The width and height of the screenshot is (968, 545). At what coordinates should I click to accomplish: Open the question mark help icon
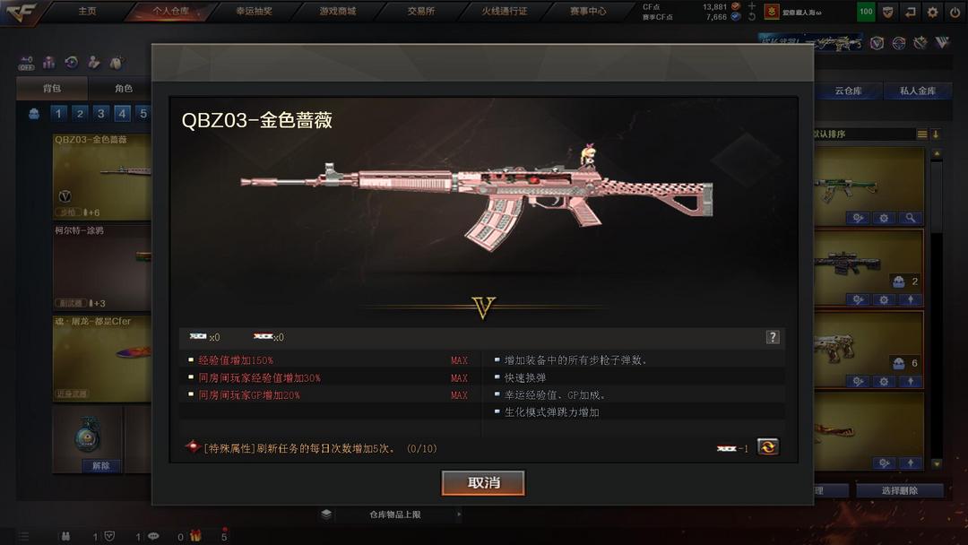click(773, 337)
